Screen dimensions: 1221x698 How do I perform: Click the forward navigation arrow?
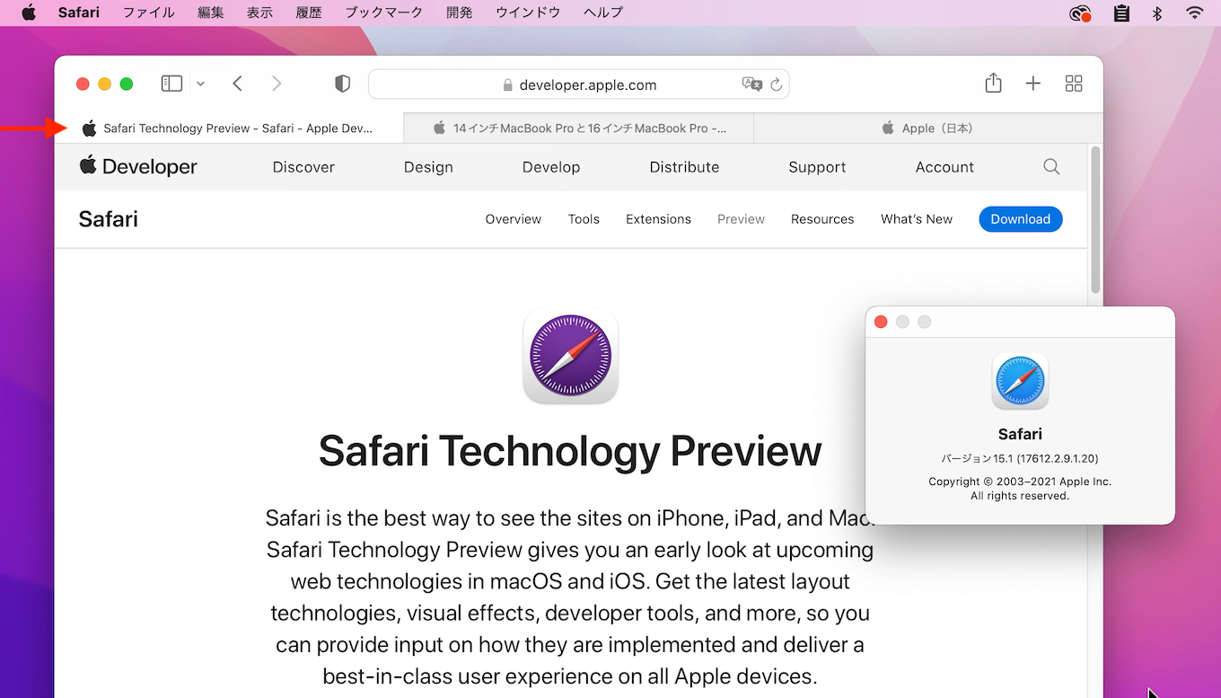point(277,84)
